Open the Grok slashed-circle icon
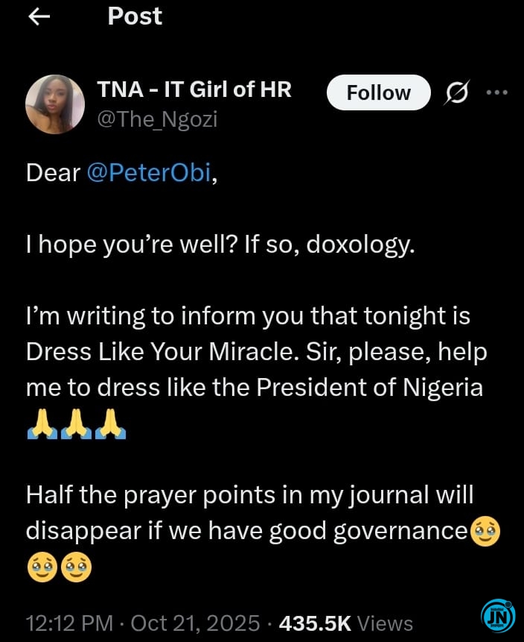 [456, 93]
